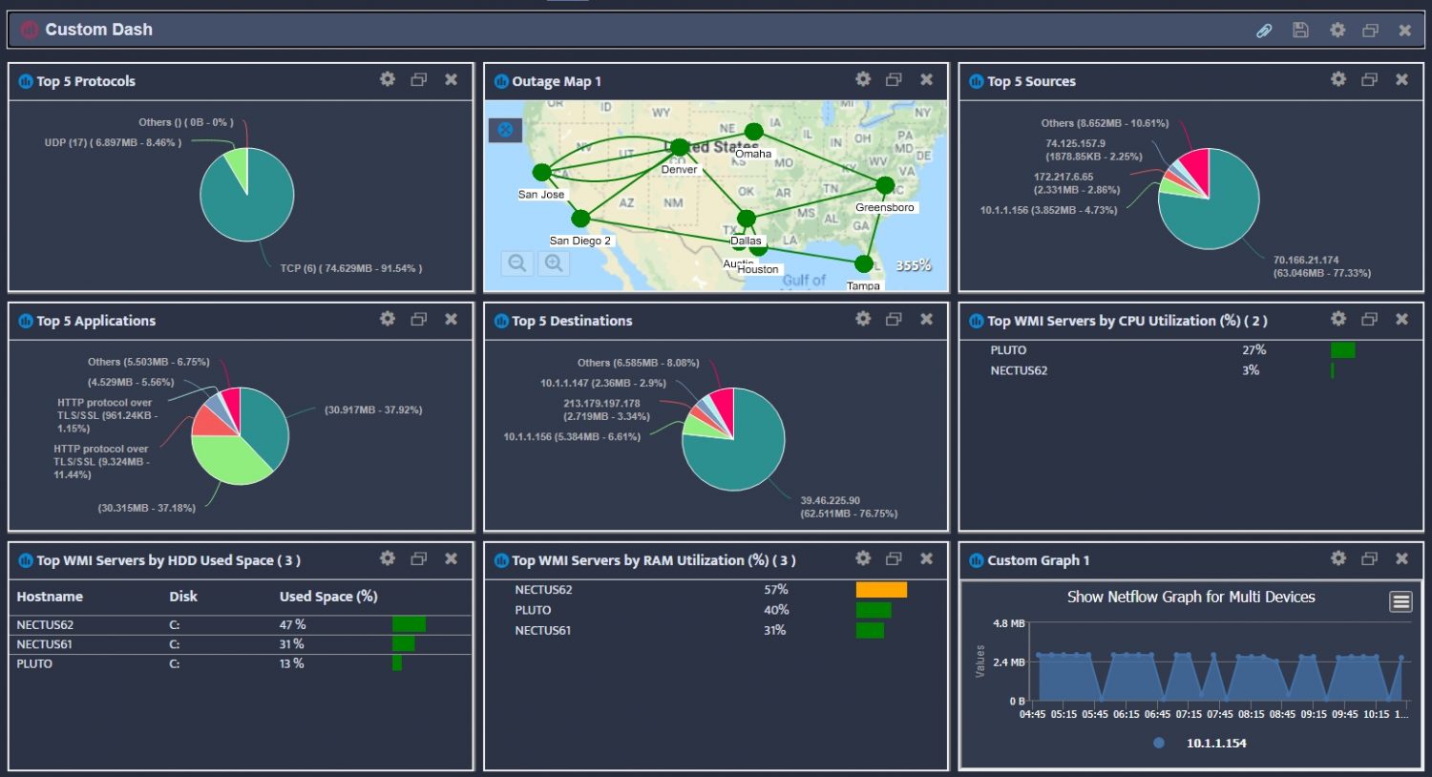Open the Custom Dash sharing link paperclip icon
This screenshot has width=1432, height=777.
pyautogui.click(x=1264, y=30)
